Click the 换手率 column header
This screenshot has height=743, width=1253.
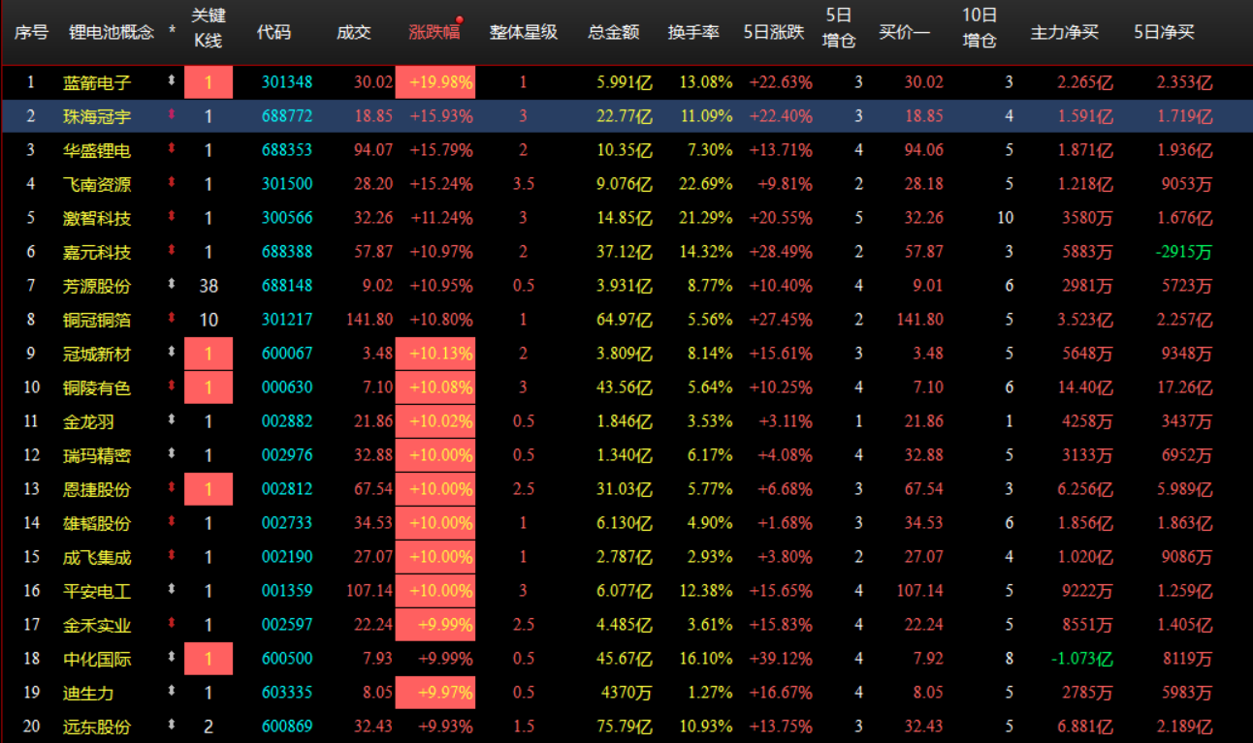693,32
